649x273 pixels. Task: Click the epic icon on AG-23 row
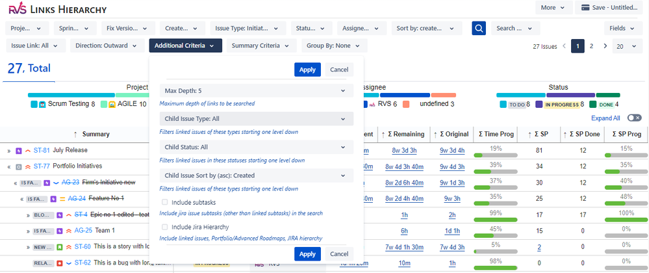[x=47, y=182]
